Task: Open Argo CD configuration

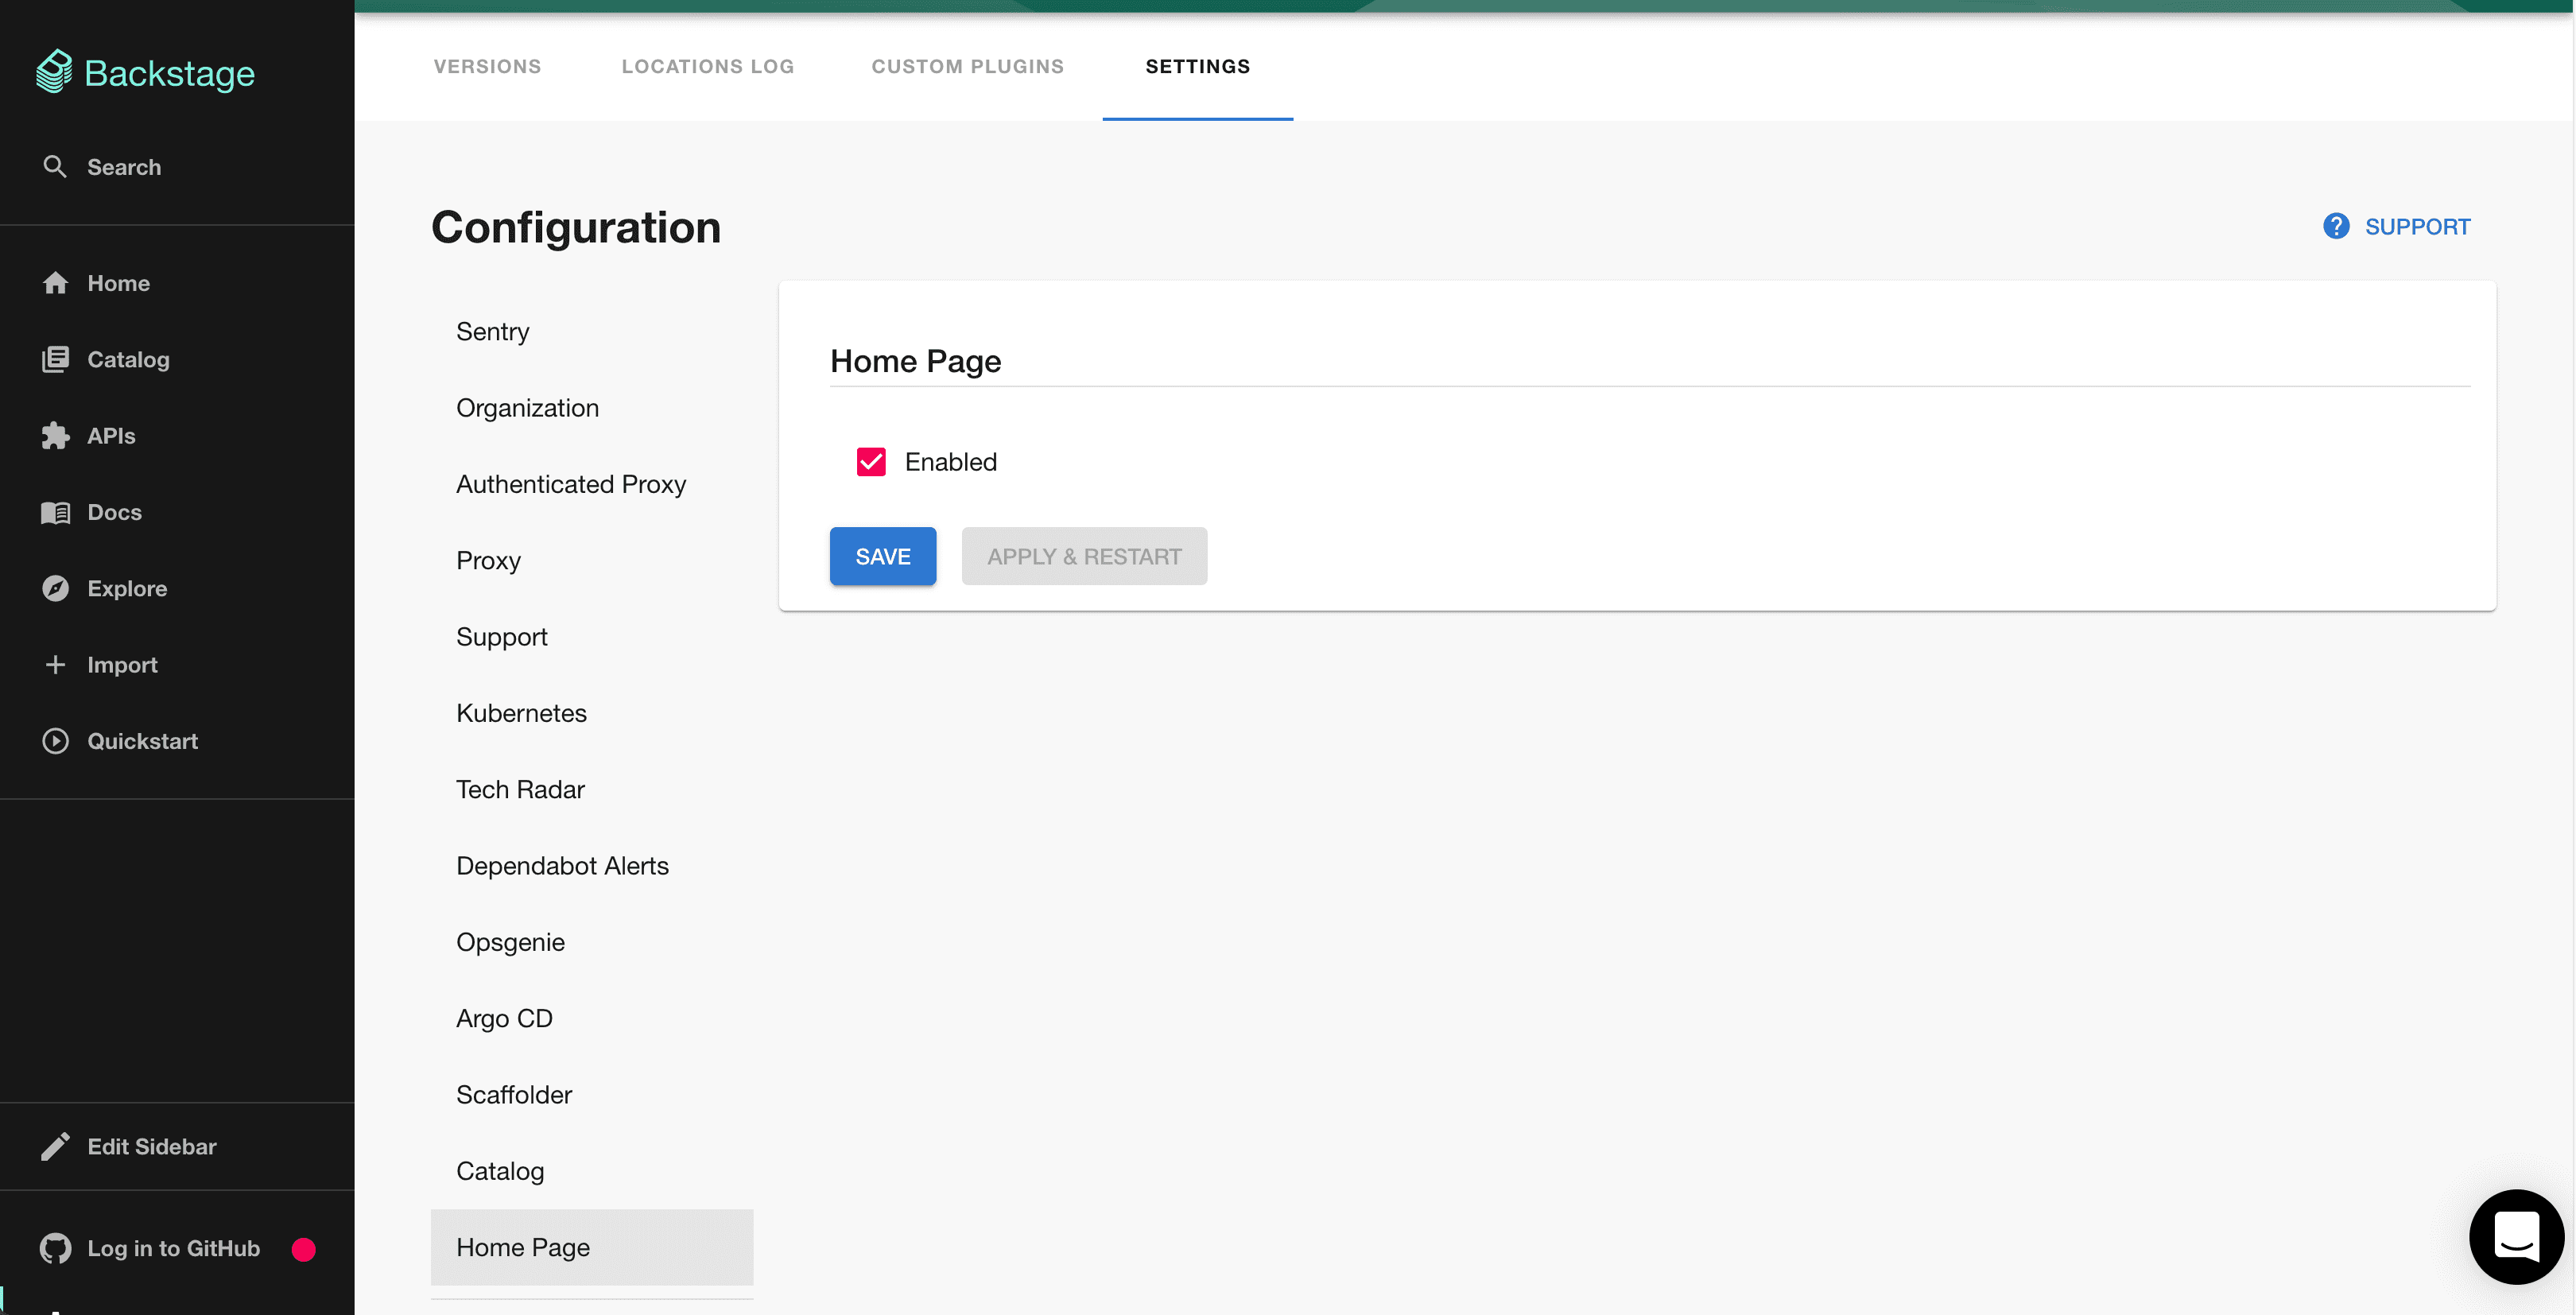Action: pos(592,1018)
